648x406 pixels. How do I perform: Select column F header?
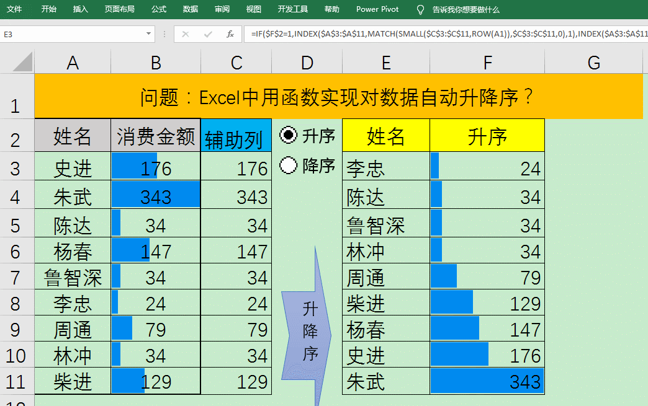[488, 63]
